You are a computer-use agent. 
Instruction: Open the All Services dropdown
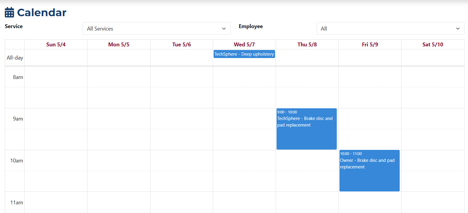[156, 28]
